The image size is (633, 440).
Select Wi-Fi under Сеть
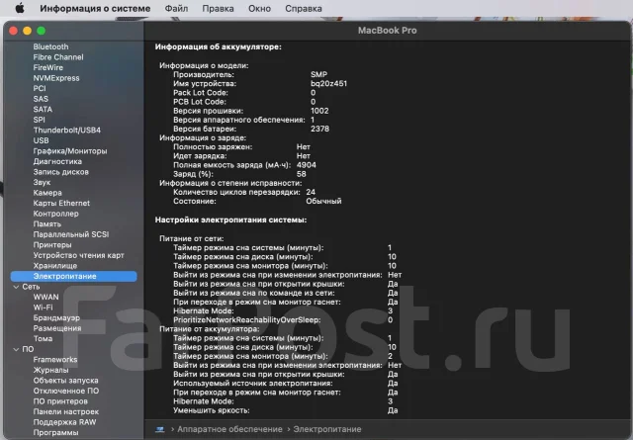[43, 308]
